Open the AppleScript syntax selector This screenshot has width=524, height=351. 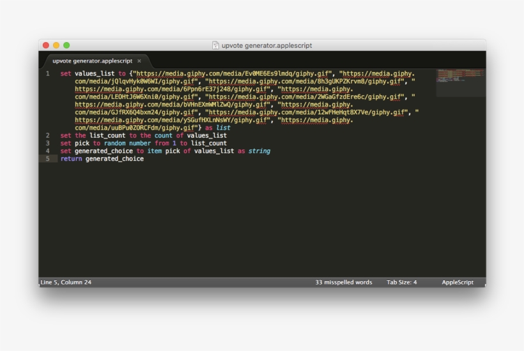point(457,282)
